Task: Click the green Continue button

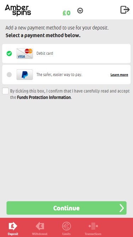Action: [67, 208]
